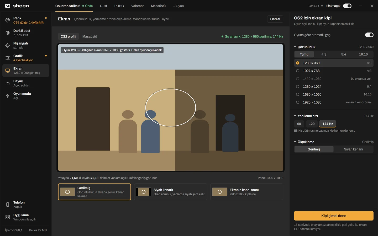
Task: Open Sayaç via gauge icon
Action: (8, 83)
